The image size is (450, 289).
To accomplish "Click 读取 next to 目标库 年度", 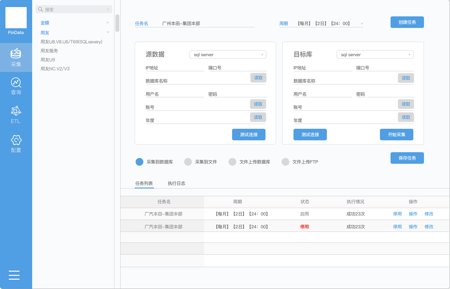I will click(x=406, y=117).
